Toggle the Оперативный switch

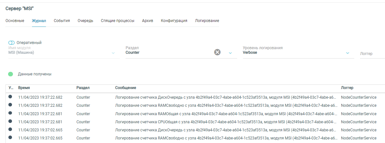tap(12, 43)
